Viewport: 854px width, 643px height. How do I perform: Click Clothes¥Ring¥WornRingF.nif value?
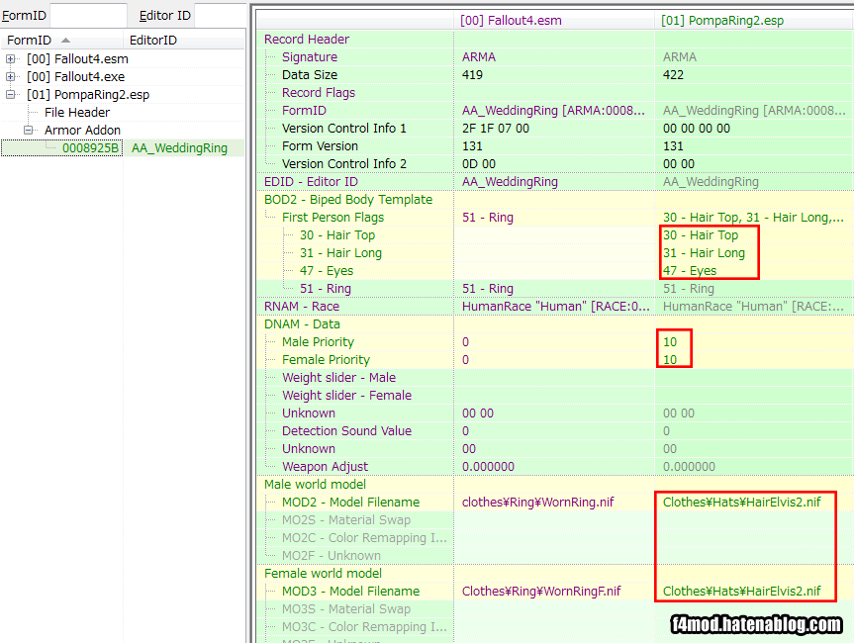click(541, 592)
